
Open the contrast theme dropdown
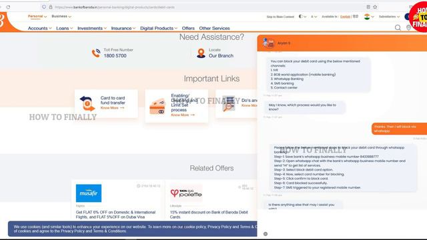coord(302,17)
